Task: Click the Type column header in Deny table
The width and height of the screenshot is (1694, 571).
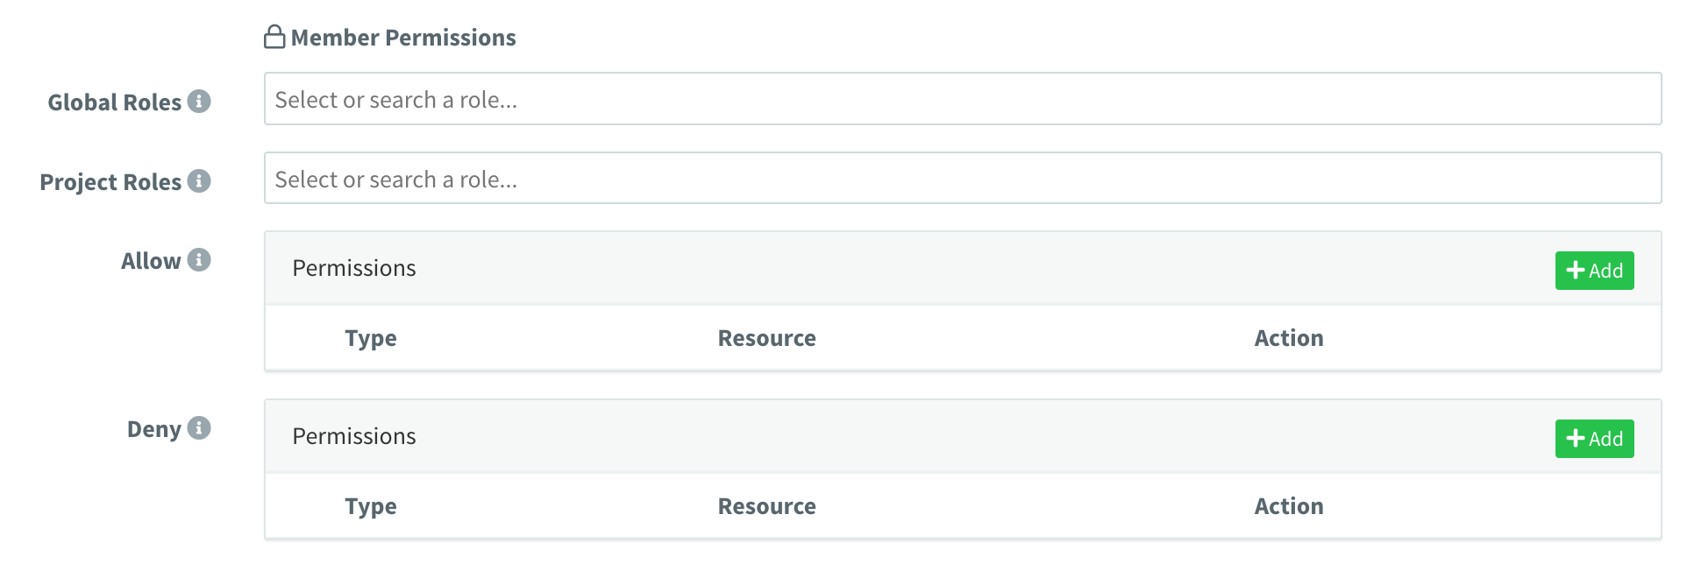Action: coord(370,506)
